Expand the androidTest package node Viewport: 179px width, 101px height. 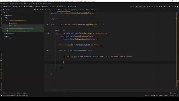point(6,28)
